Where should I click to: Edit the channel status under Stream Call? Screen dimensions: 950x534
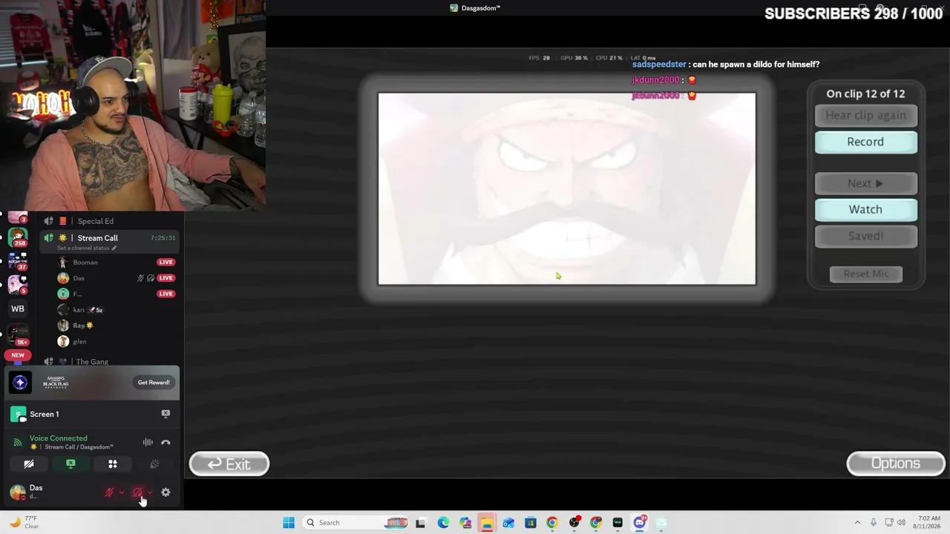[x=87, y=248]
